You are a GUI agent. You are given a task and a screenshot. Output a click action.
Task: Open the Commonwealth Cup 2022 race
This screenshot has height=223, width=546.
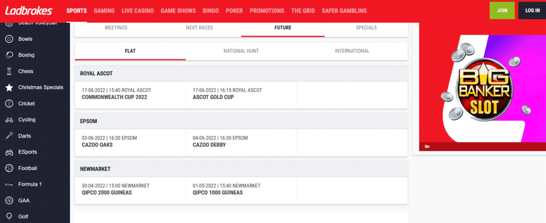pos(130,94)
